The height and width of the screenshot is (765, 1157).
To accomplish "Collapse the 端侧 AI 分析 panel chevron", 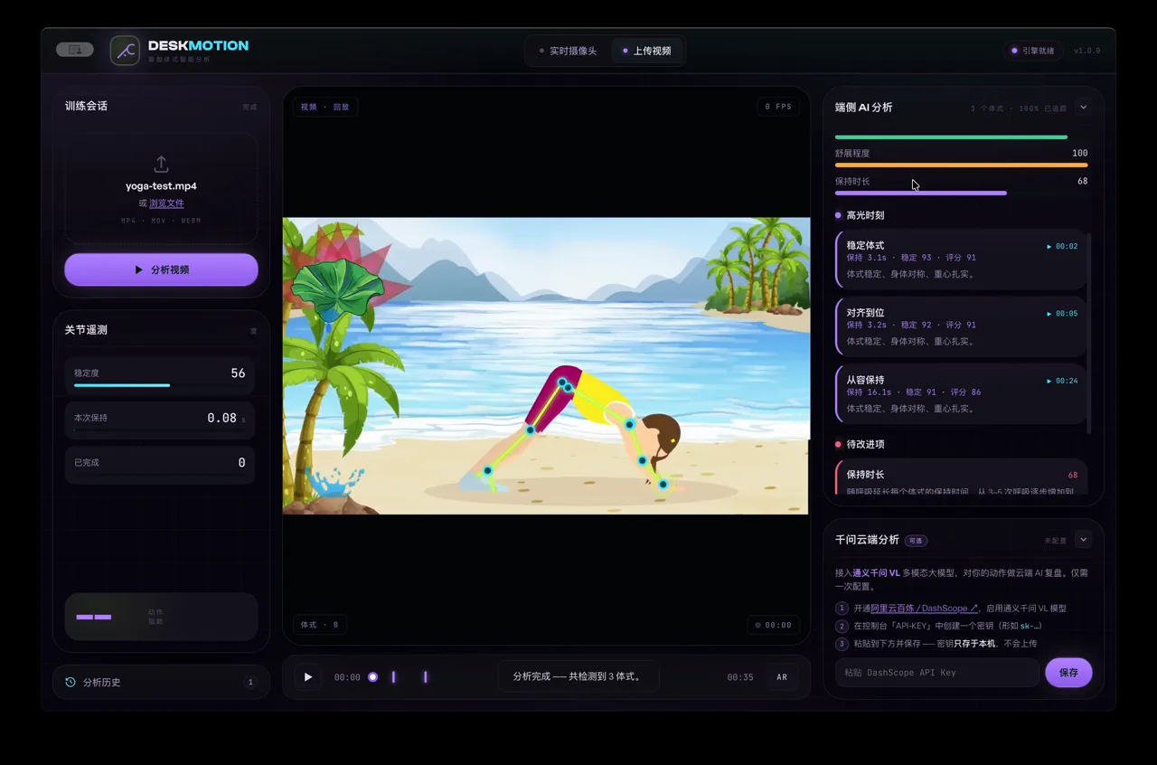I will [1084, 107].
